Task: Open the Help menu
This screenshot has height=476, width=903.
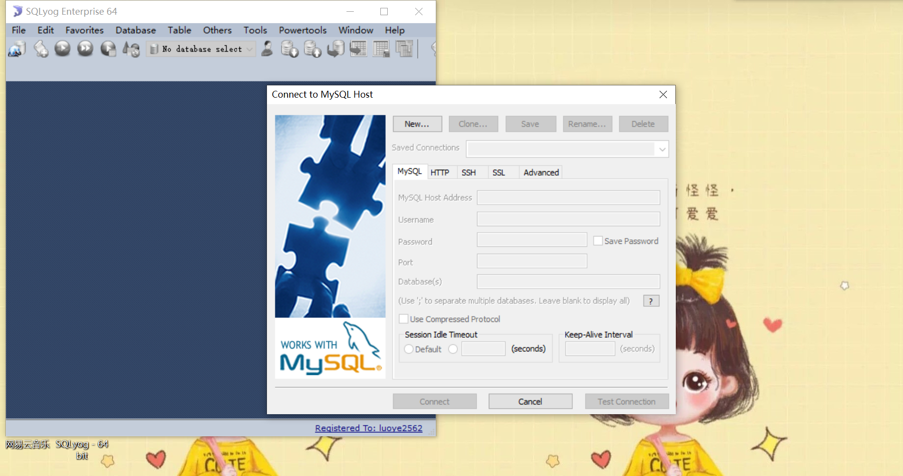Action: point(395,30)
